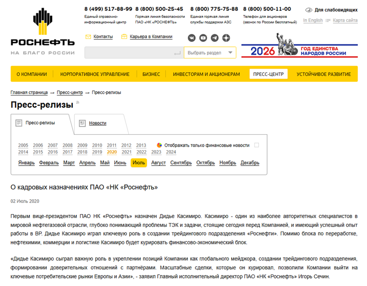Filter by month Июнь
Screen dimensions: 367x286
click(120, 163)
